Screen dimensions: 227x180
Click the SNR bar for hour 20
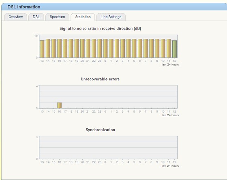[x=82, y=48]
